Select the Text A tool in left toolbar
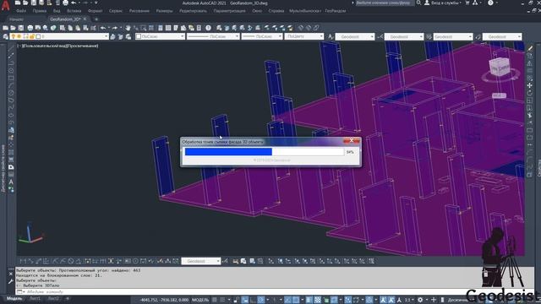 (11, 182)
